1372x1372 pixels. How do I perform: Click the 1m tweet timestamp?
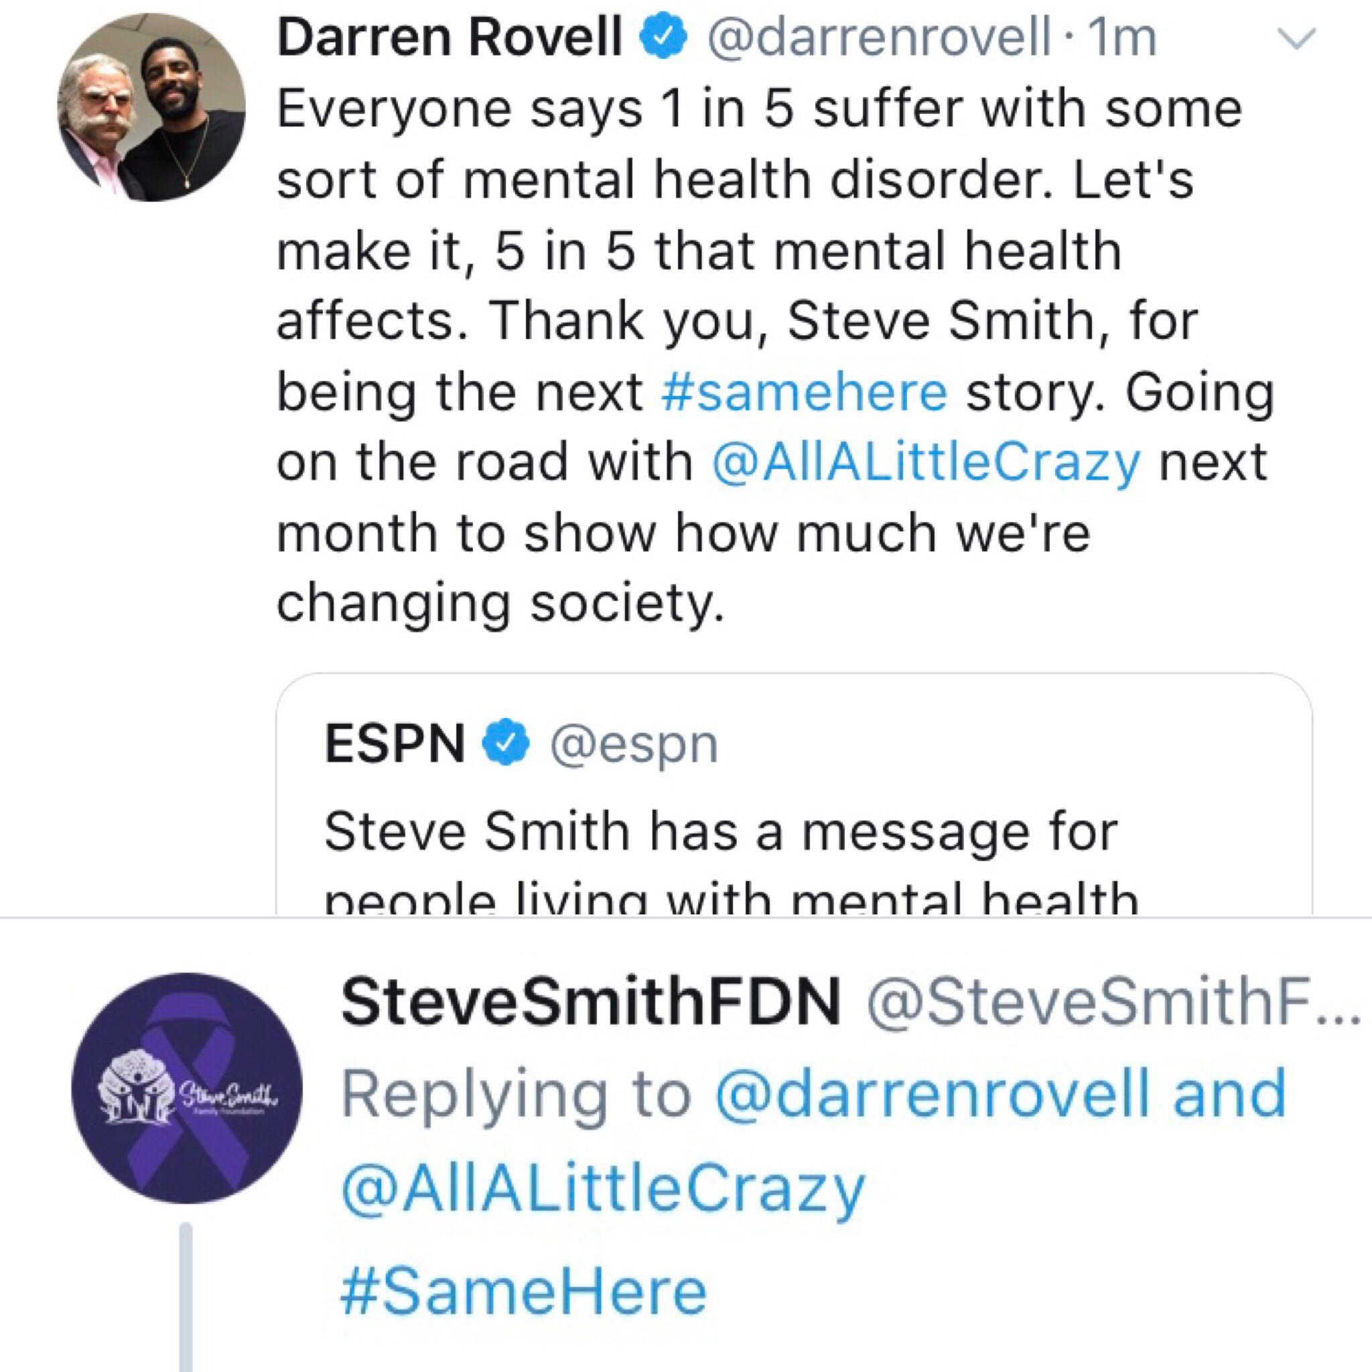[x=1122, y=38]
